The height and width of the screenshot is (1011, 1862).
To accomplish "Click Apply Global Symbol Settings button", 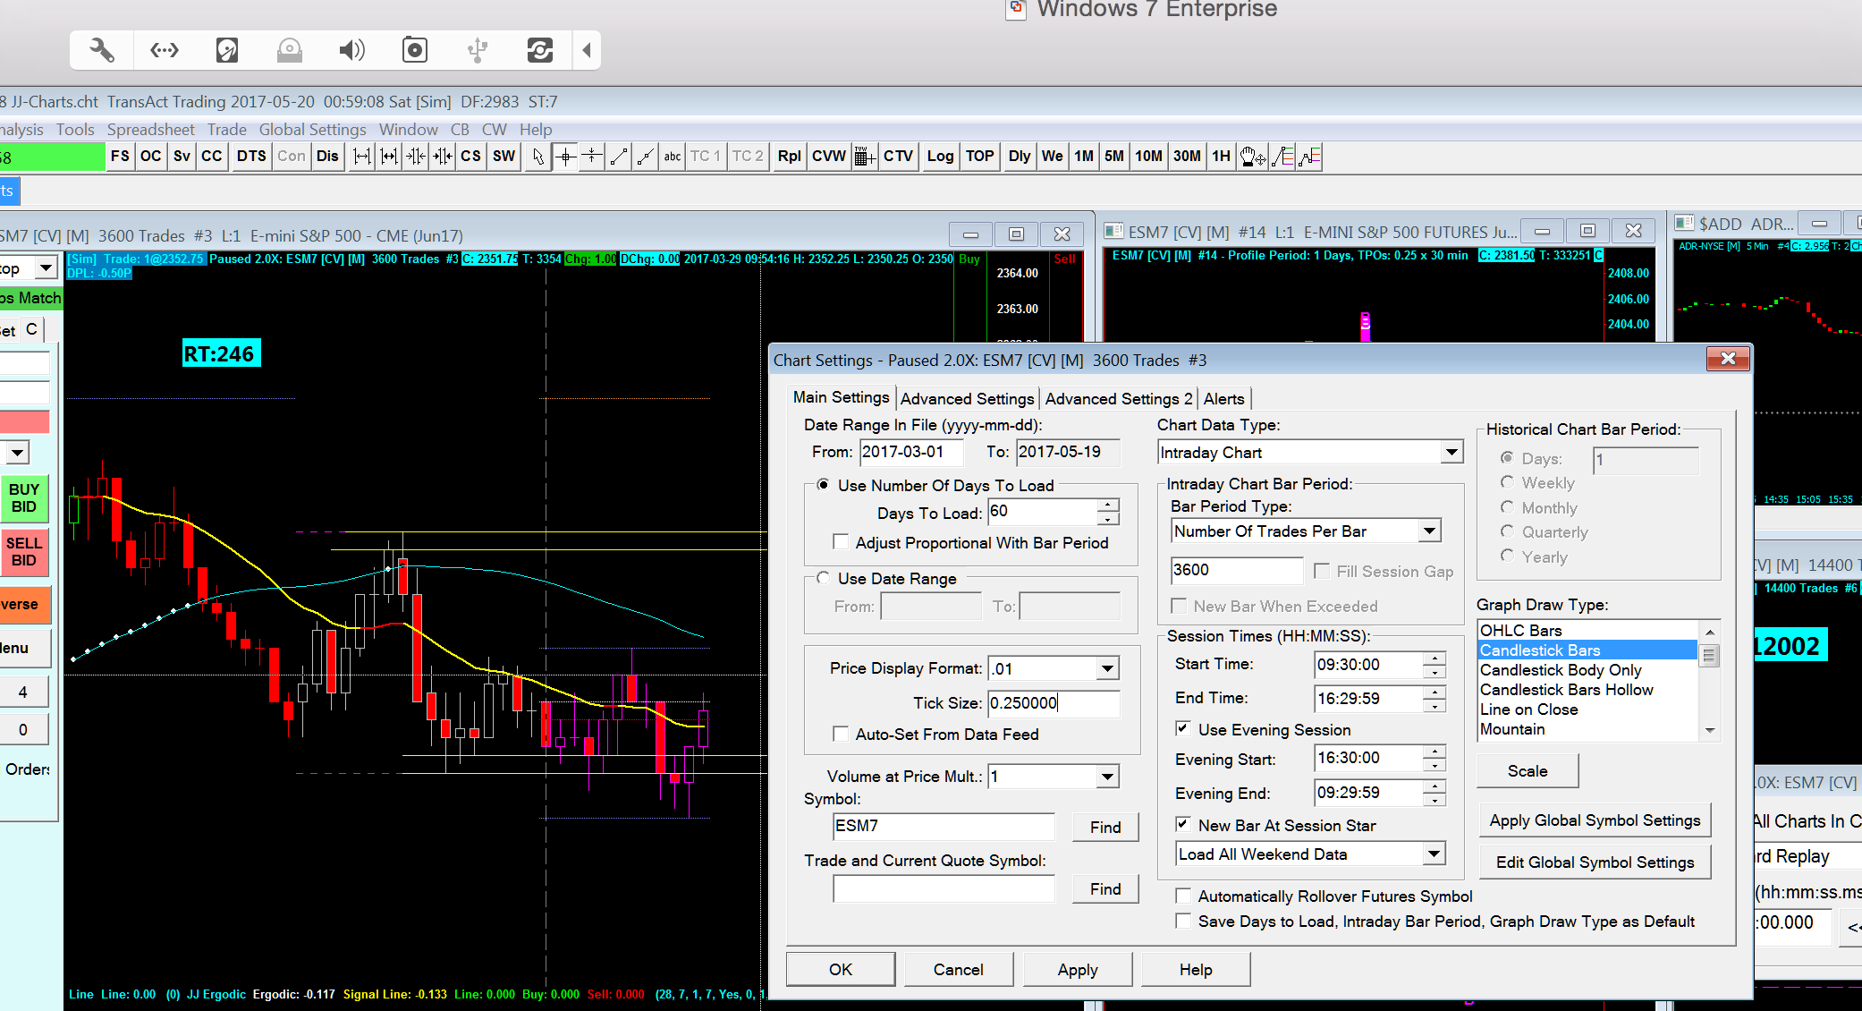I will pyautogui.click(x=1595, y=820).
